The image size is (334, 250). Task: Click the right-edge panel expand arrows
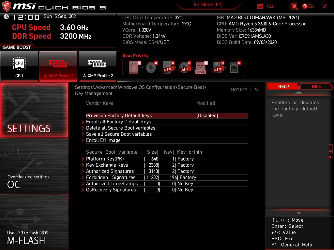point(330,157)
